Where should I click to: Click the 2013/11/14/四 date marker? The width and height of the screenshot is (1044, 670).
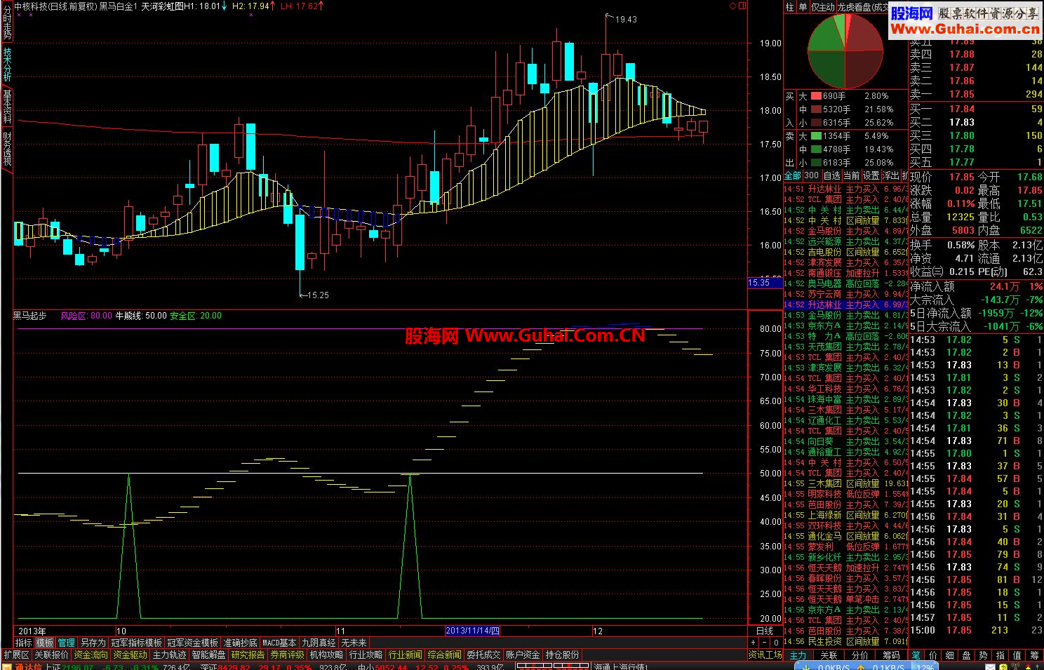(x=473, y=631)
